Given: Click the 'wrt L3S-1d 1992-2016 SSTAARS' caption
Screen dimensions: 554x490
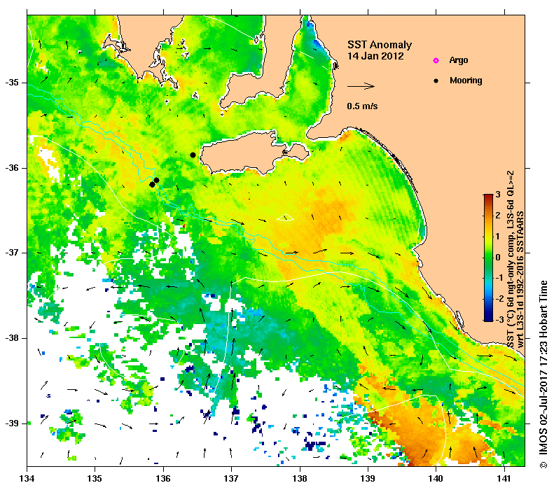Looking at the screenshot, I should tap(520, 279).
